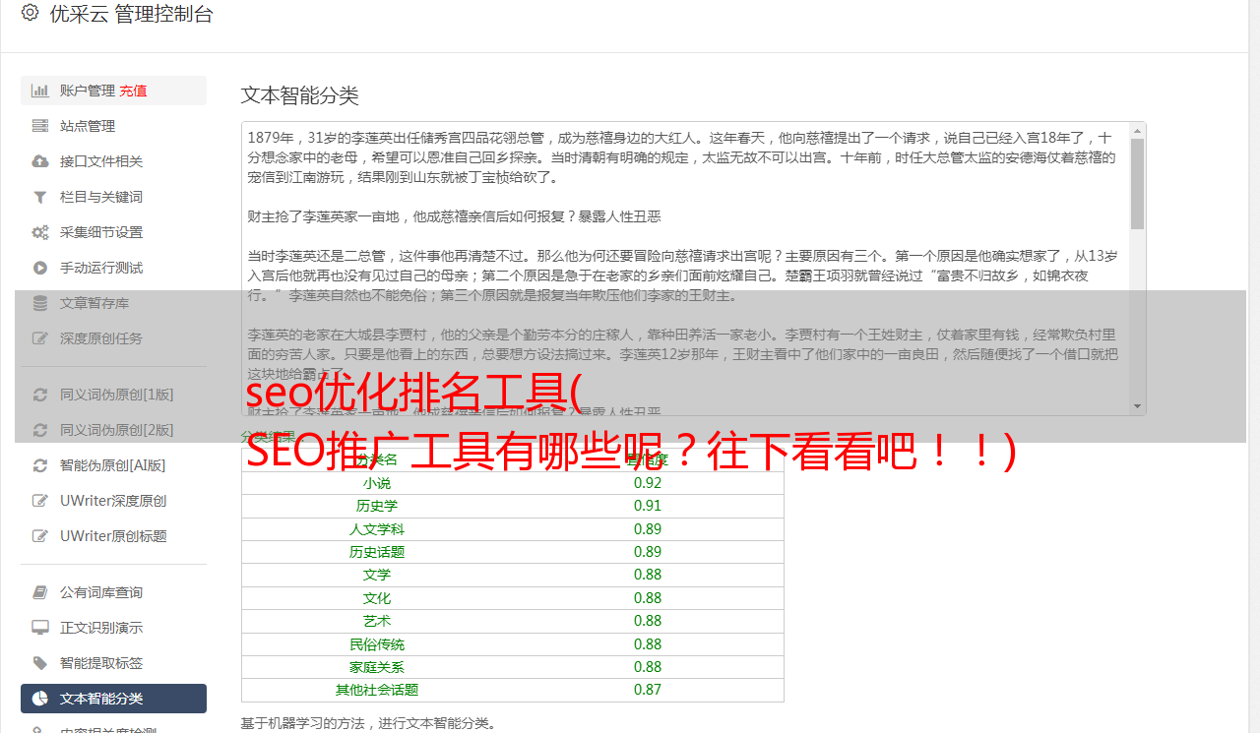Image resolution: width=1260 pixels, height=733 pixels.
Task: Click the 民俗传统 category cell
Action: tap(377, 644)
